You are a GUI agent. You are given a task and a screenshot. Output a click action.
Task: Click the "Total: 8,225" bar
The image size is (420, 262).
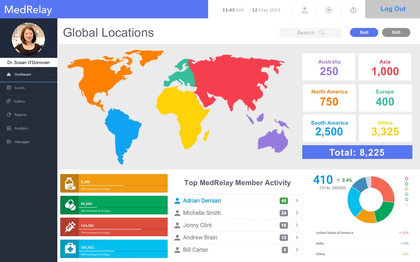coord(357,152)
